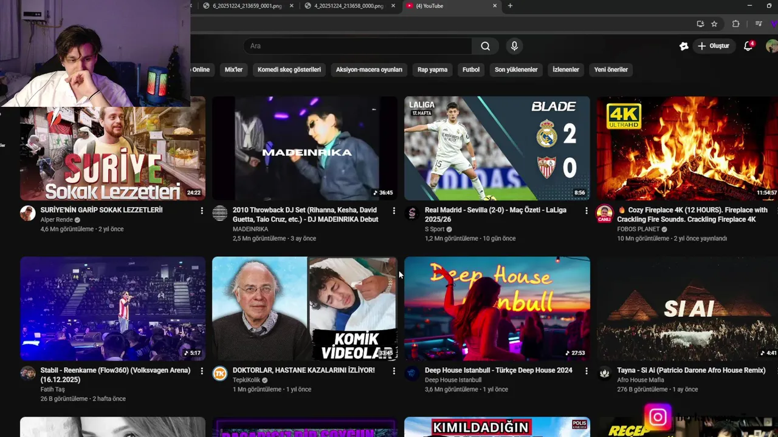Start voice search with the microphone icon

tap(514, 46)
